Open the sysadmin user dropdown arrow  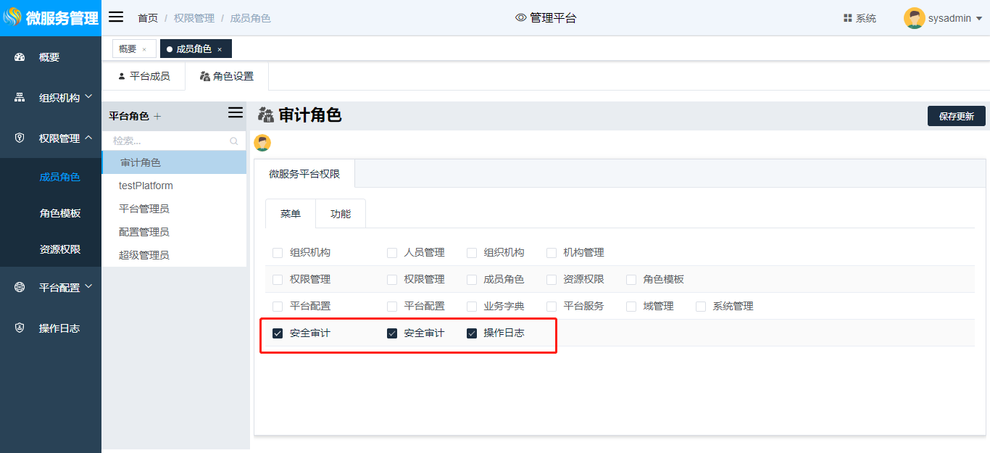click(x=978, y=19)
